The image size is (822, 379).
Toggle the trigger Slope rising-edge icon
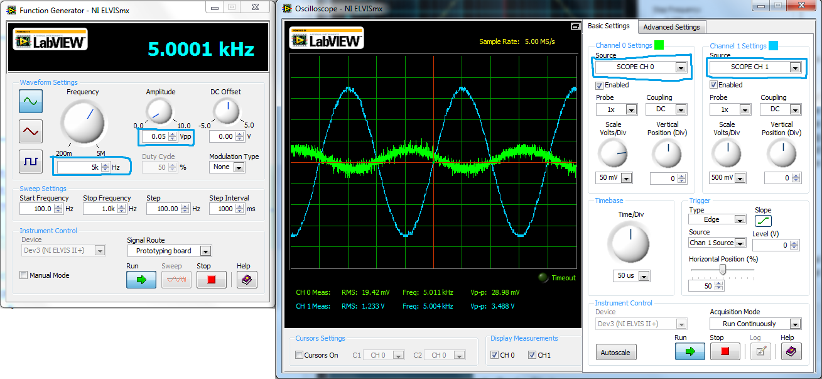point(763,221)
